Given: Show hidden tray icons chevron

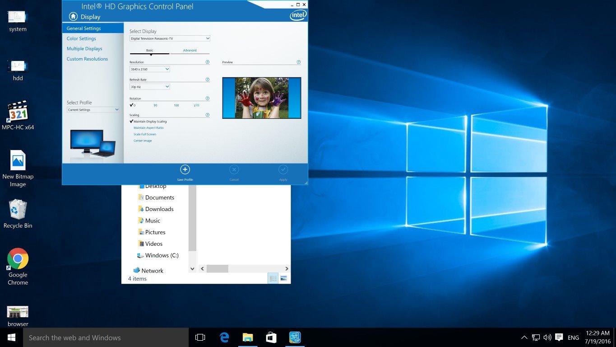Looking at the screenshot, I should click(524, 338).
